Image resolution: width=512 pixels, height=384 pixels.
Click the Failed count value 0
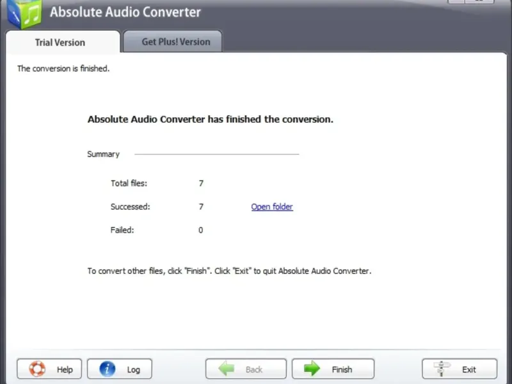coord(201,230)
